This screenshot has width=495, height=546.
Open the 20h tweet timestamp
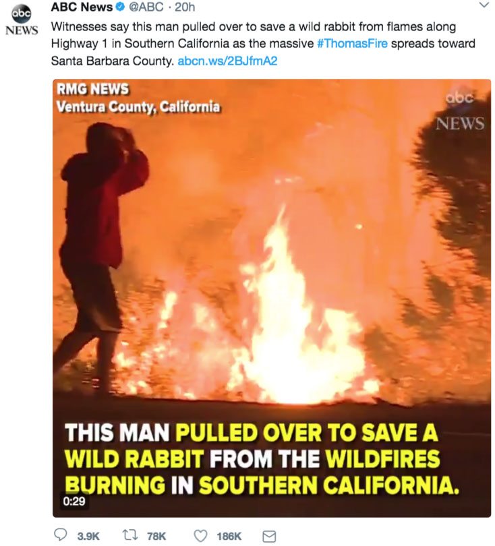coord(185,7)
